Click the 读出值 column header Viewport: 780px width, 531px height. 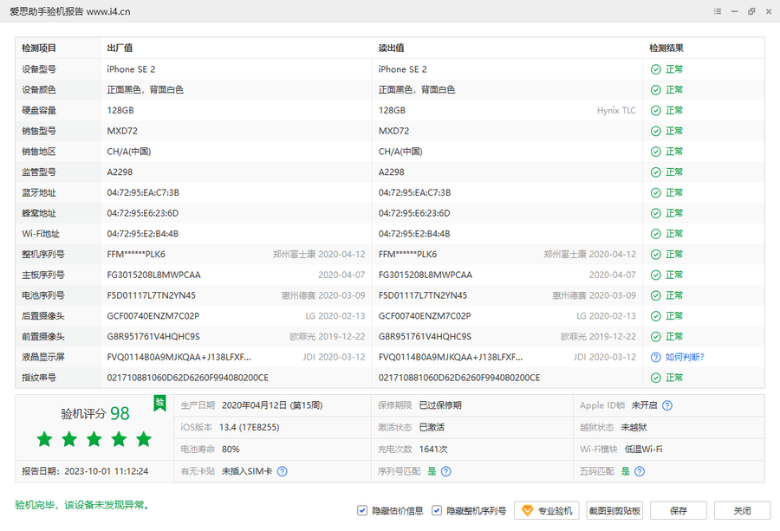point(392,49)
